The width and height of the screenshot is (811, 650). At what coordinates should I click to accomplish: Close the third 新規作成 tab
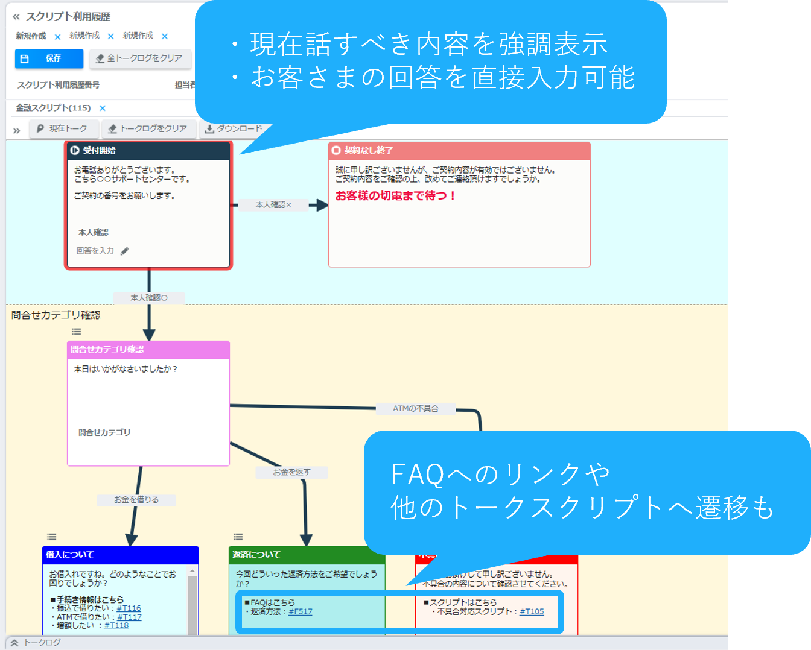[165, 36]
